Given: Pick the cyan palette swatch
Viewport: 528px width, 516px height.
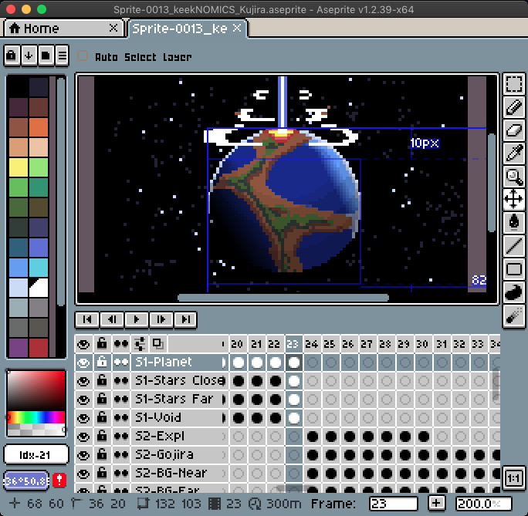Looking at the screenshot, I should (x=39, y=267).
